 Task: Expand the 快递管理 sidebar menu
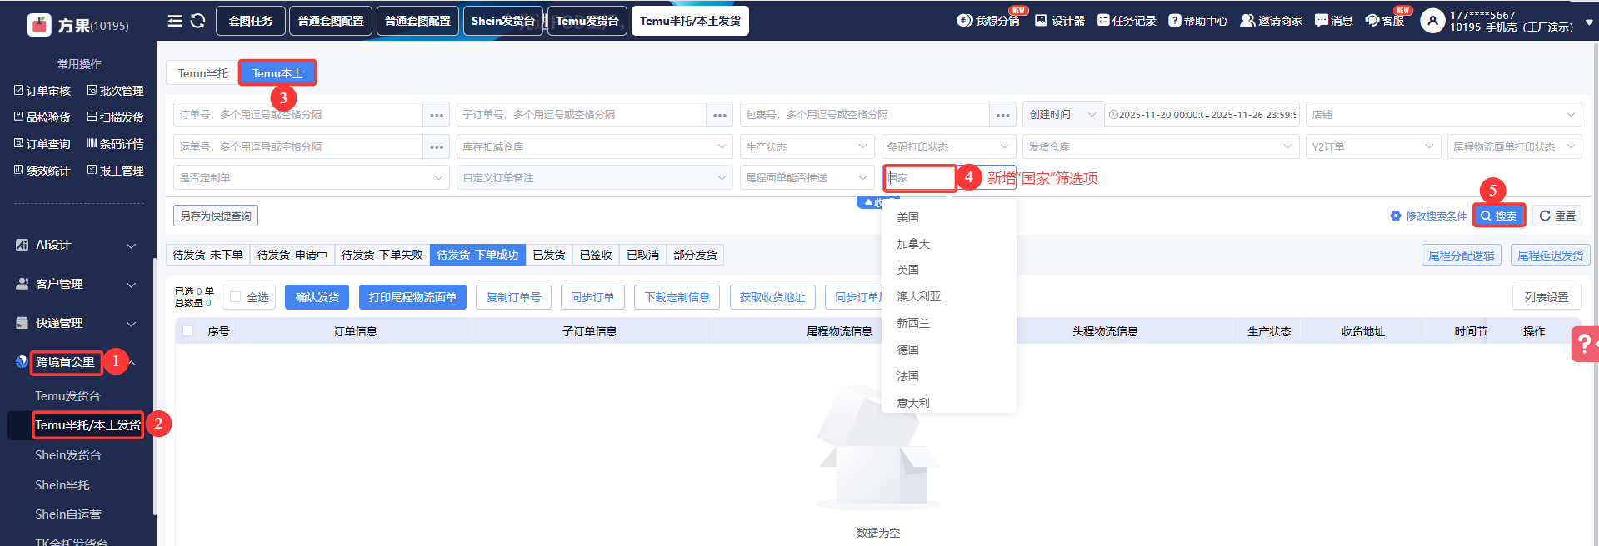(76, 323)
